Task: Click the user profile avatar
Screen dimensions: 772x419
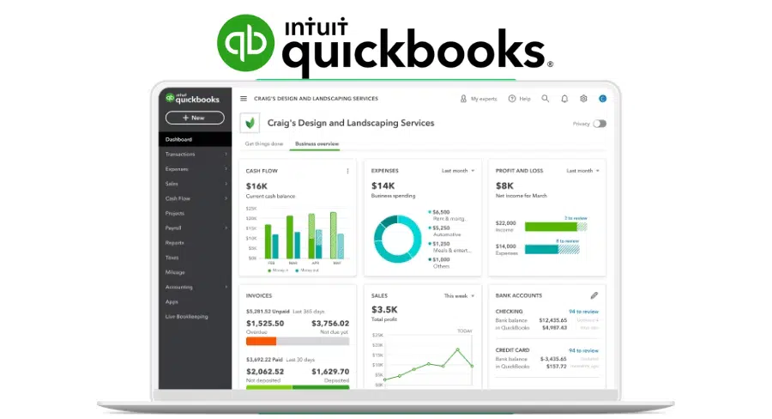Action: [602, 99]
